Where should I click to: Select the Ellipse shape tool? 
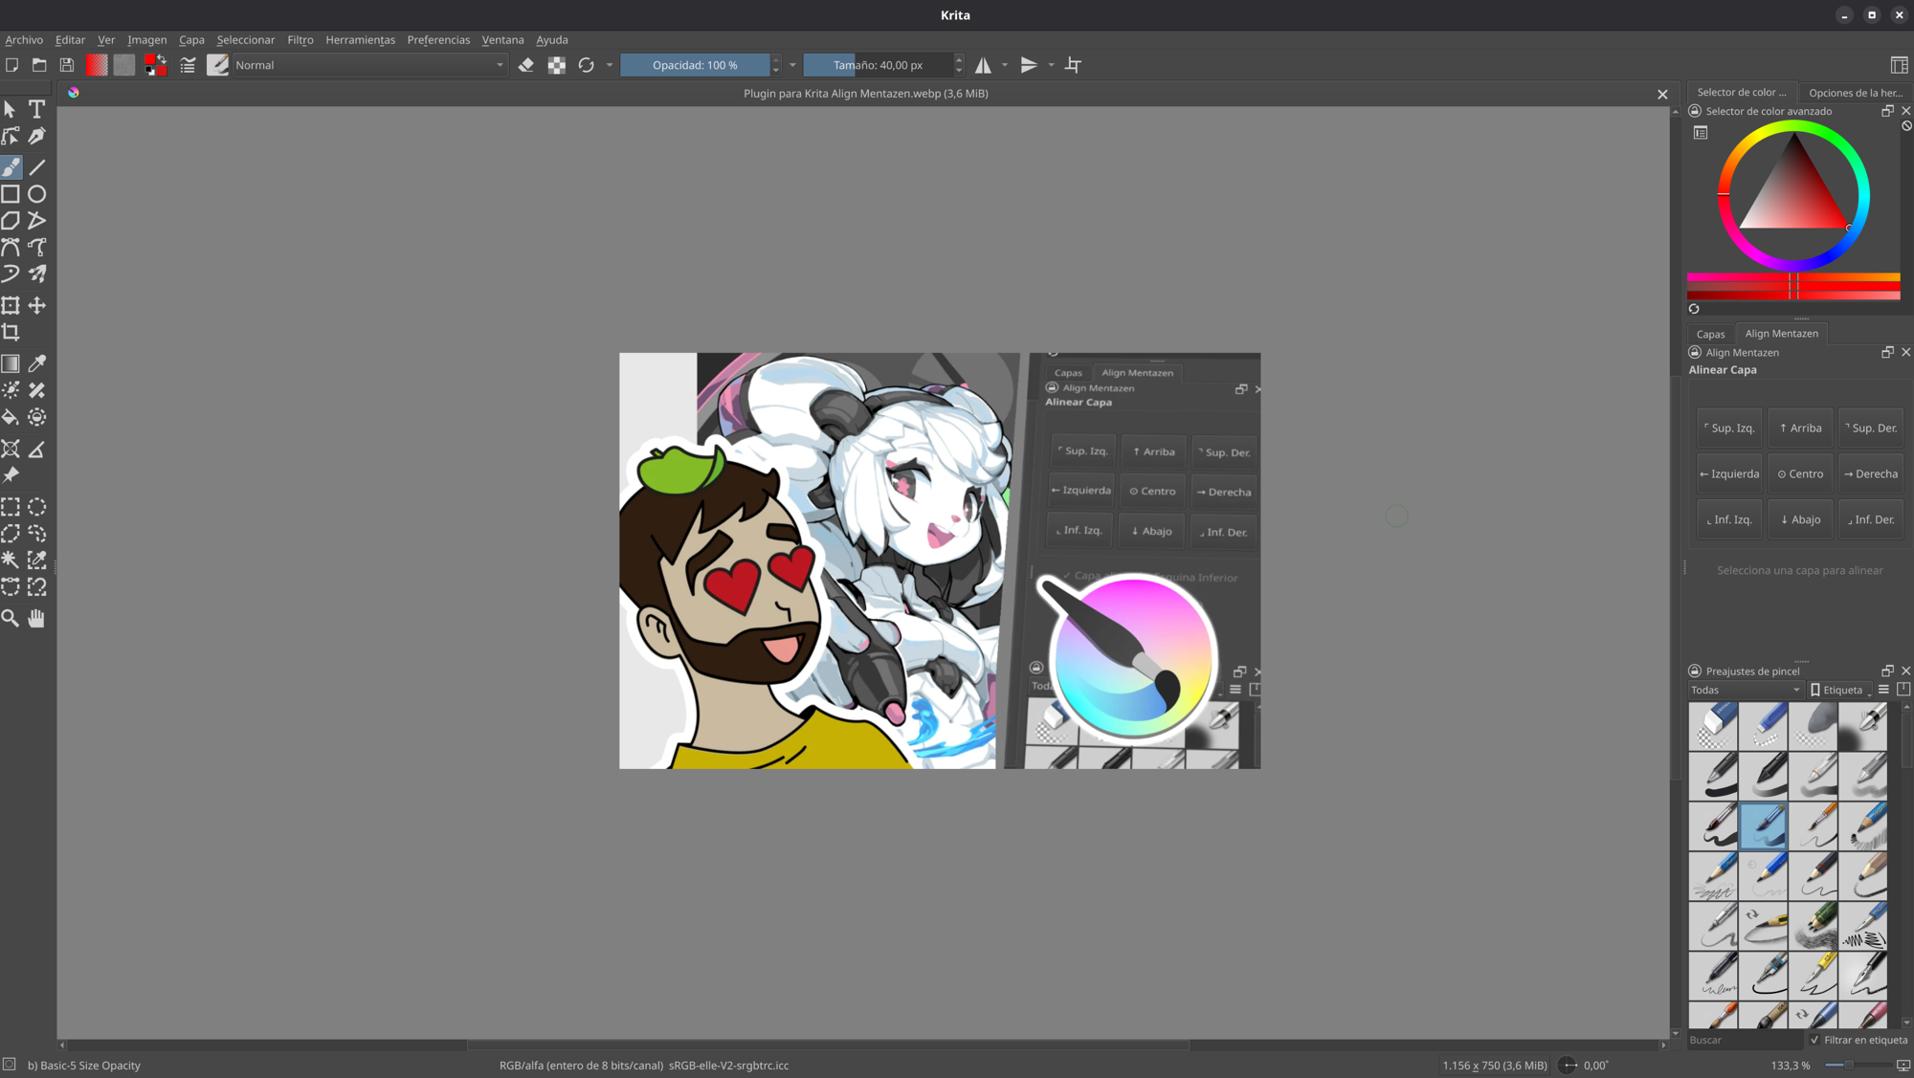click(x=36, y=194)
